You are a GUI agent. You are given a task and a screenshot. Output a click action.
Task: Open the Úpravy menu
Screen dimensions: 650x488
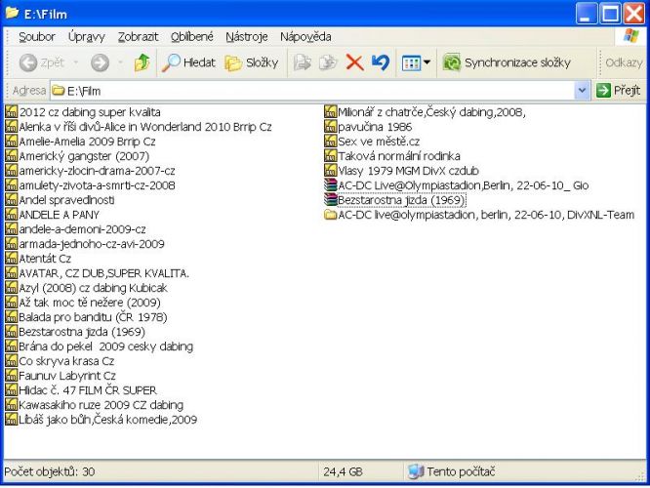click(x=87, y=37)
